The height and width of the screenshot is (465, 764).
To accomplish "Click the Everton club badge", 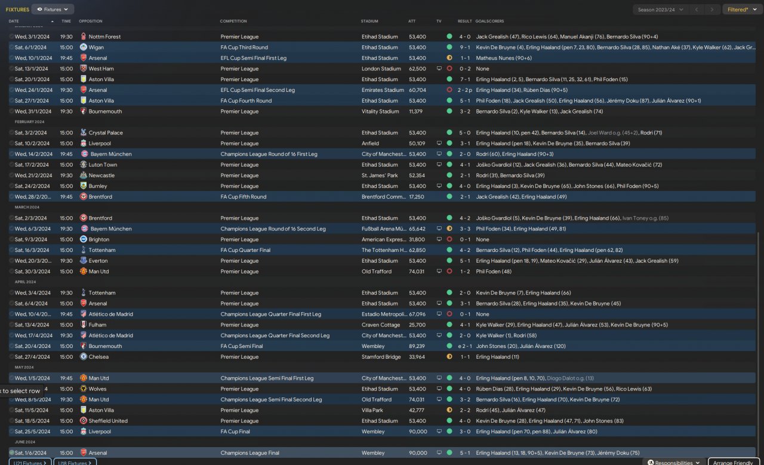I will coord(83,261).
